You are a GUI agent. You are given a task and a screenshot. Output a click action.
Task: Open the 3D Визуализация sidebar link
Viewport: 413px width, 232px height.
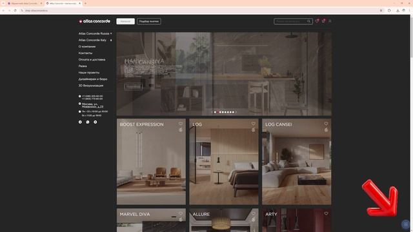[91, 86]
